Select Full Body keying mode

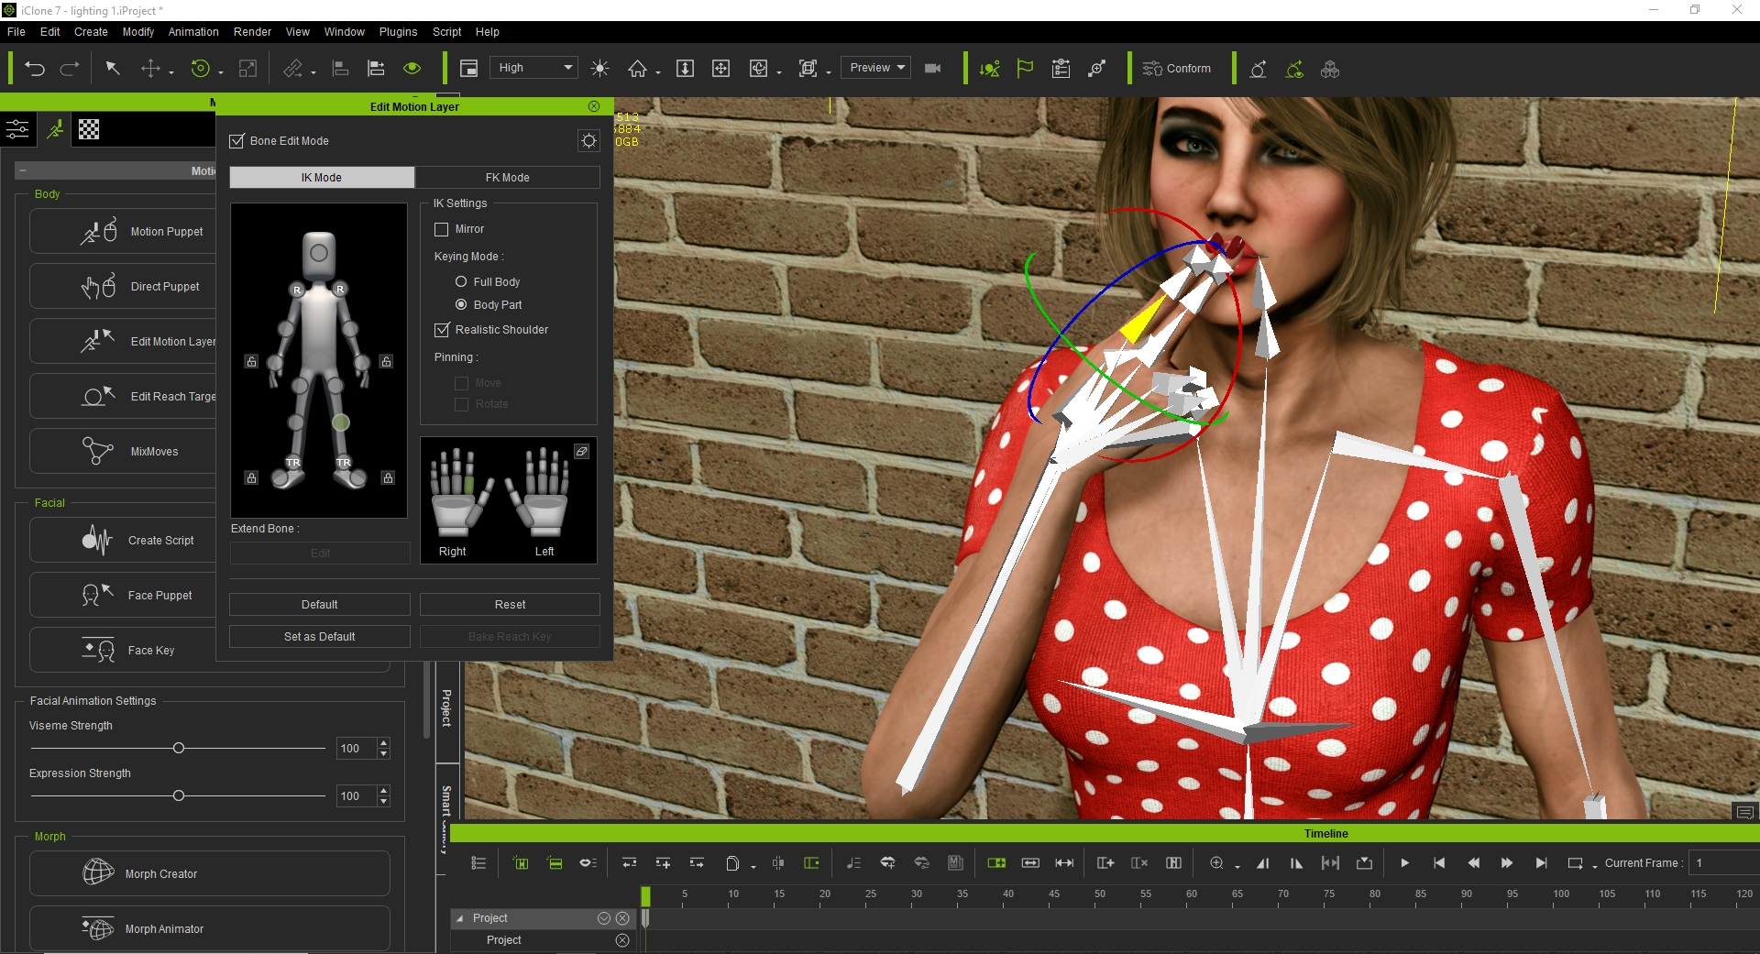[x=461, y=281]
